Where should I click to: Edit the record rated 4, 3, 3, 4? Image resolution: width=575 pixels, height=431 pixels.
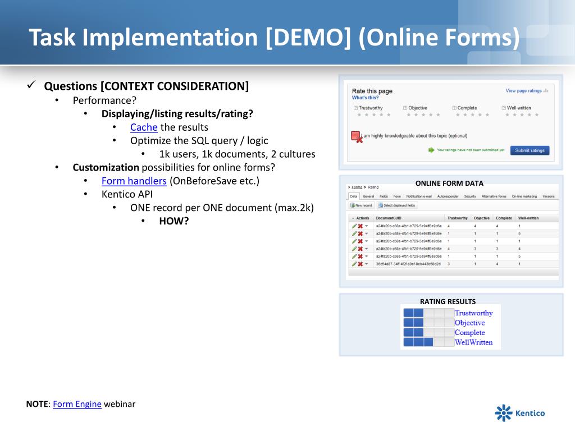click(x=354, y=249)
